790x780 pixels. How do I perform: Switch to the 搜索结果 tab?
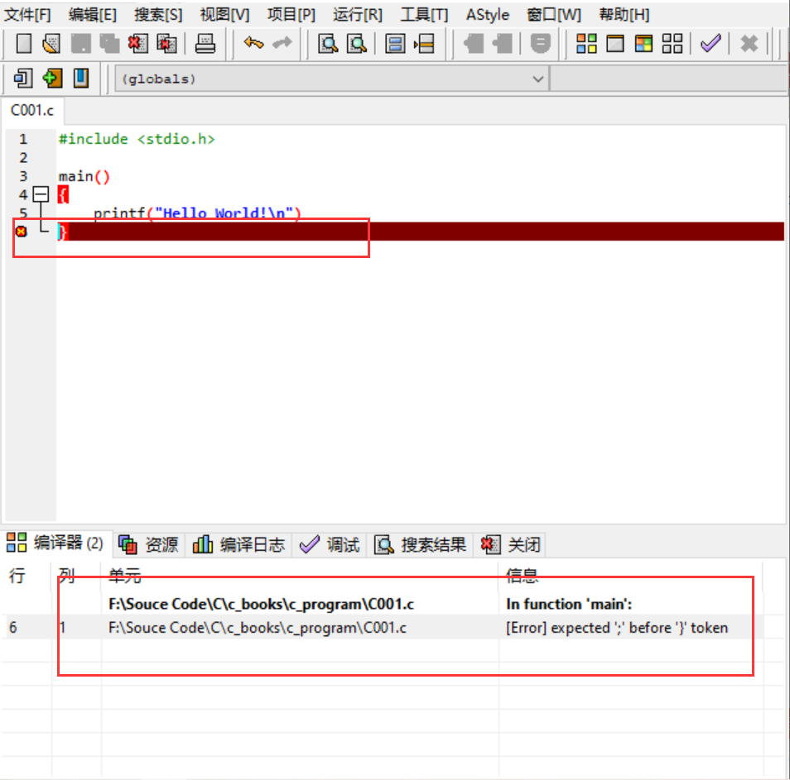tap(421, 544)
